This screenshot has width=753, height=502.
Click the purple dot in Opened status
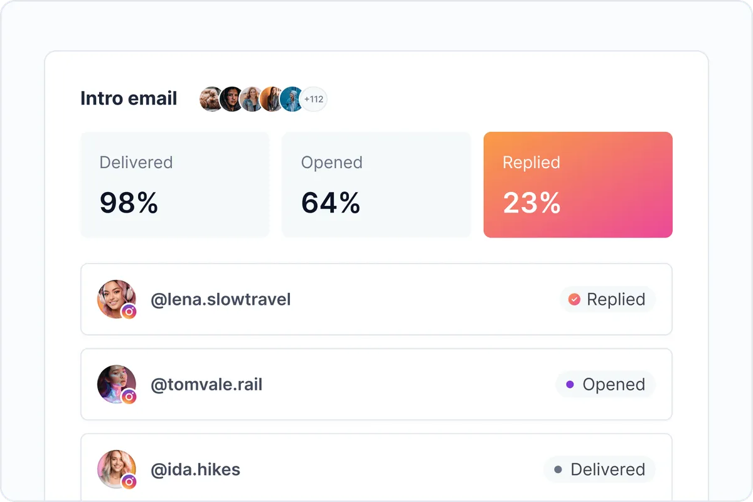point(570,384)
